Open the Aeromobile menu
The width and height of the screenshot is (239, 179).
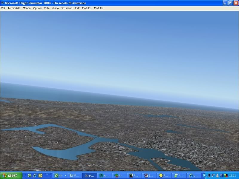click(x=14, y=8)
